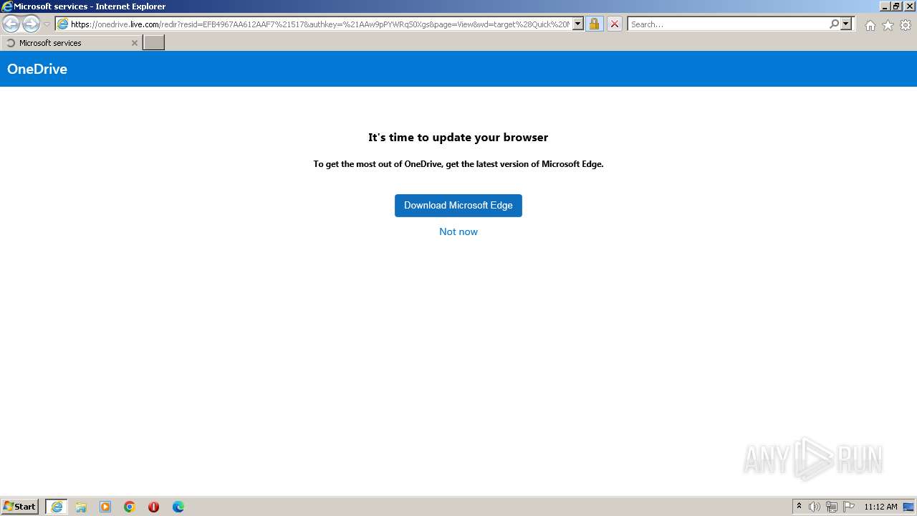Open the Tools gear menu

pyautogui.click(x=906, y=25)
